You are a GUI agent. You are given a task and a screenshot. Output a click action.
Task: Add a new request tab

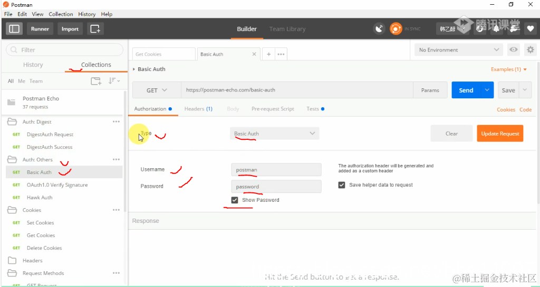point(268,54)
